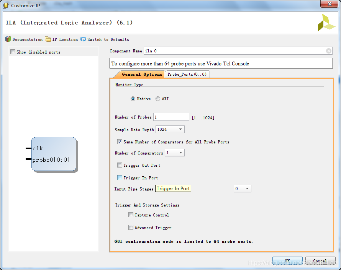The image size is (341, 270).
Task: Click the Switch to Defaults refresh icon
Action: [83, 39]
